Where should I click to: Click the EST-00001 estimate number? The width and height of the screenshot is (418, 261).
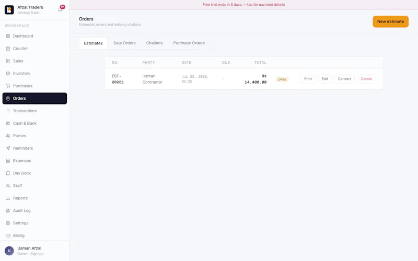point(118,79)
